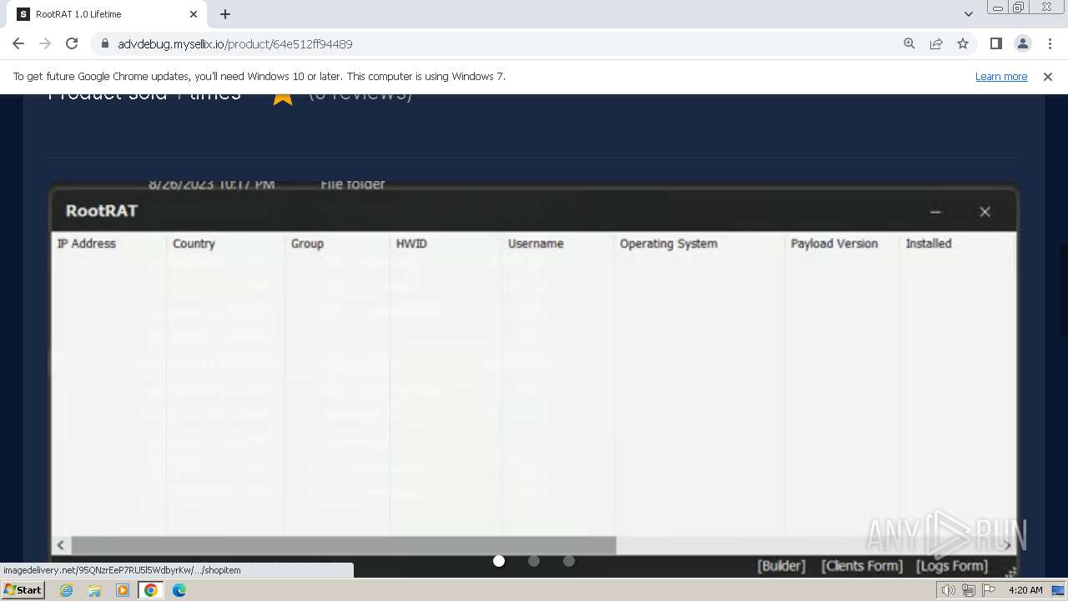
Task: Show the third carousel image
Action: coord(569,561)
